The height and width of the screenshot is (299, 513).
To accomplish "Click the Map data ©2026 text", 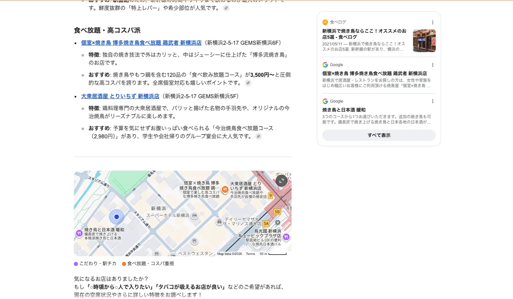I will tap(229, 254).
